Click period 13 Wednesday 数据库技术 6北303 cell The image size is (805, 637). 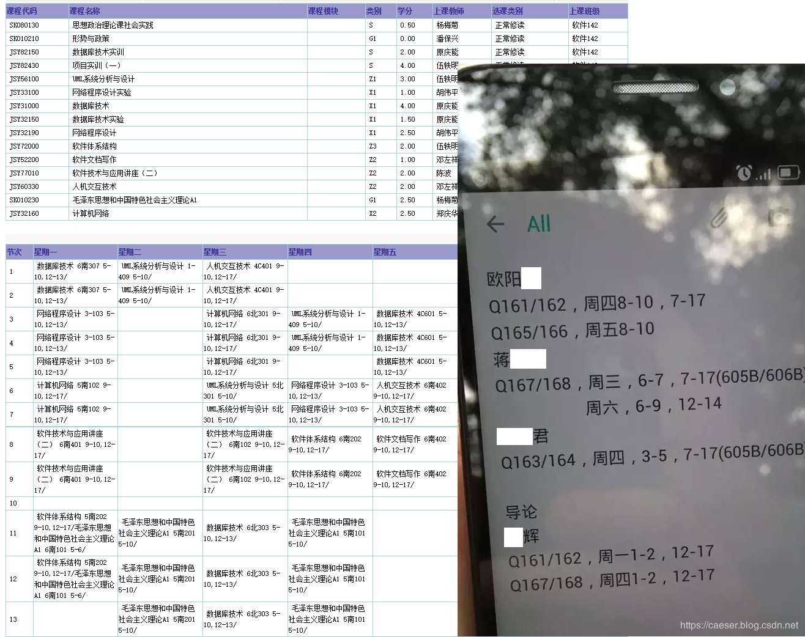[x=245, y=619]
